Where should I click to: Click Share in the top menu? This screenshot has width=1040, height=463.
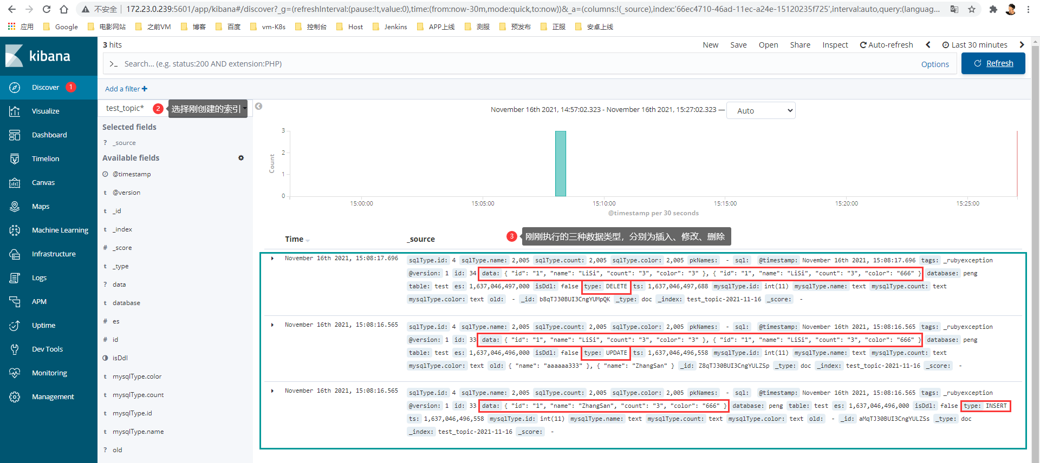coord(800,45)
